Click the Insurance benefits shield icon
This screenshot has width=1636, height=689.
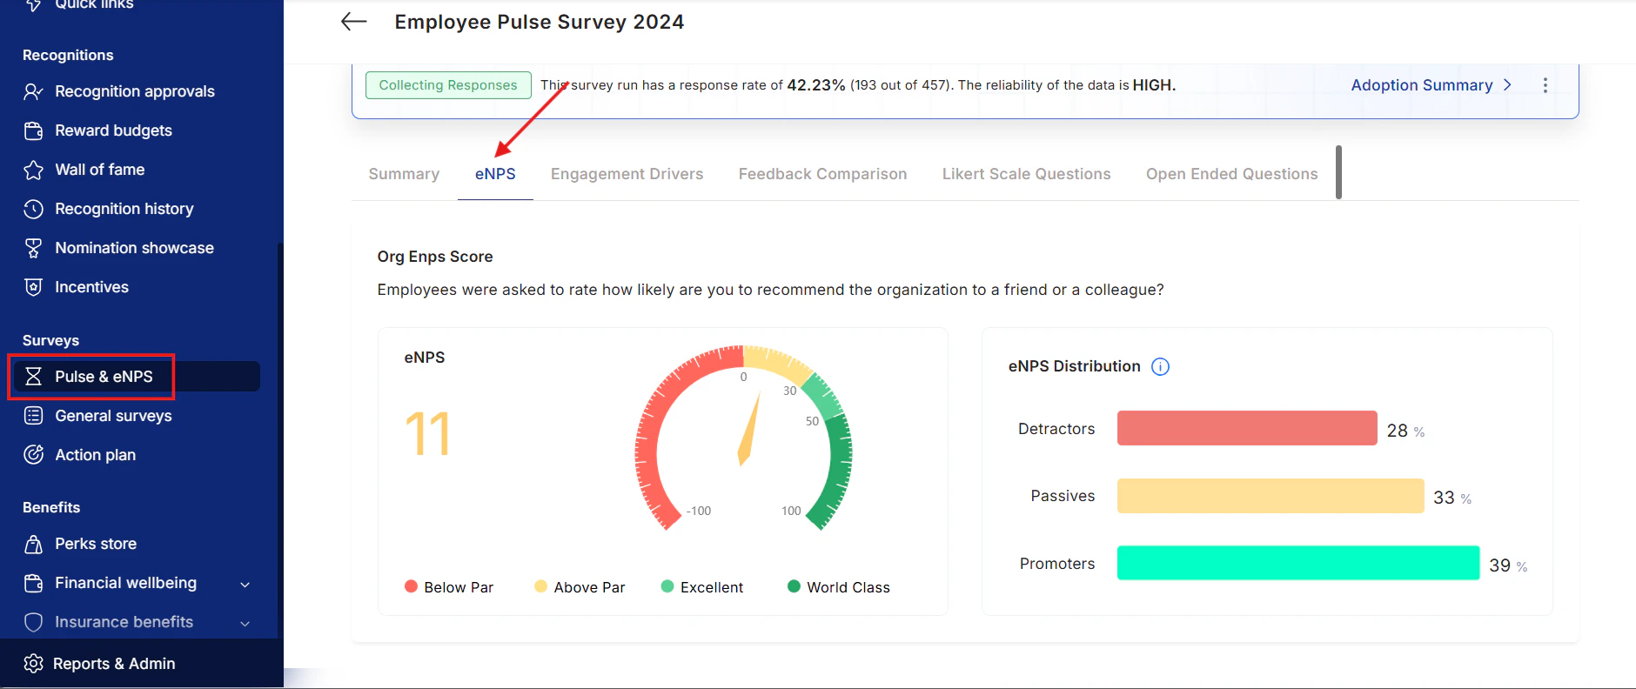click(x=33, y=622)
